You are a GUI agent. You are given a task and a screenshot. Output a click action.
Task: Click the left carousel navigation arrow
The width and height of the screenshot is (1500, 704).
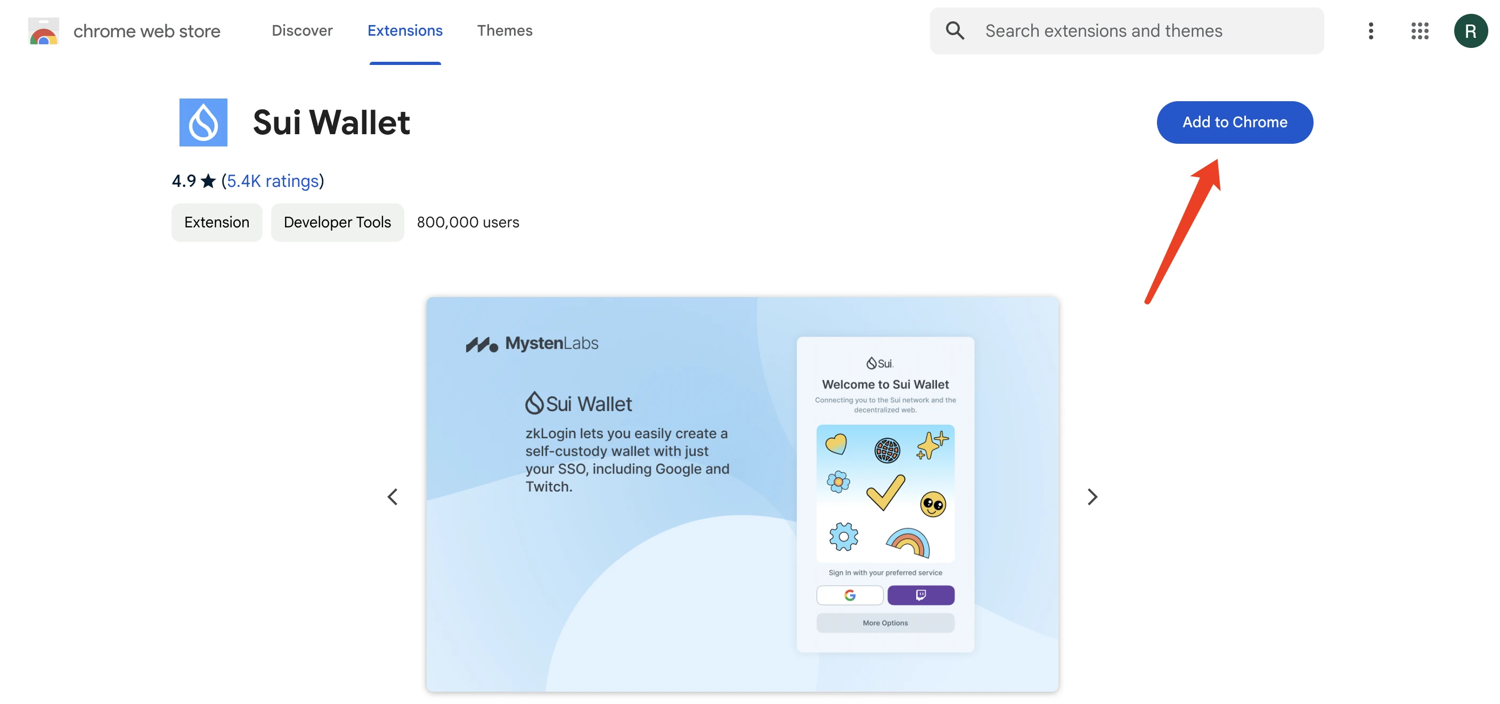click(392, 495)
